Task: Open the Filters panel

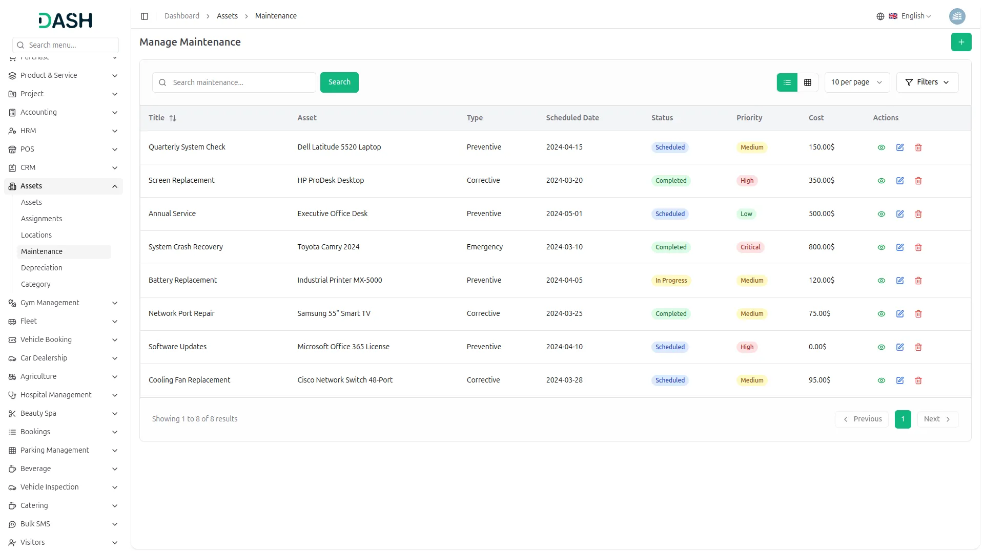Action: (x=927, y=82)
